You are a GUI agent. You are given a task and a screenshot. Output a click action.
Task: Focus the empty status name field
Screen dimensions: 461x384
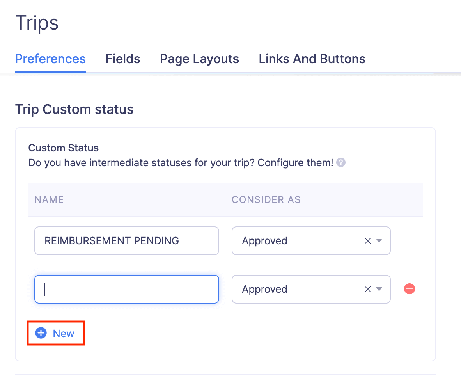(x=126, y=289)
